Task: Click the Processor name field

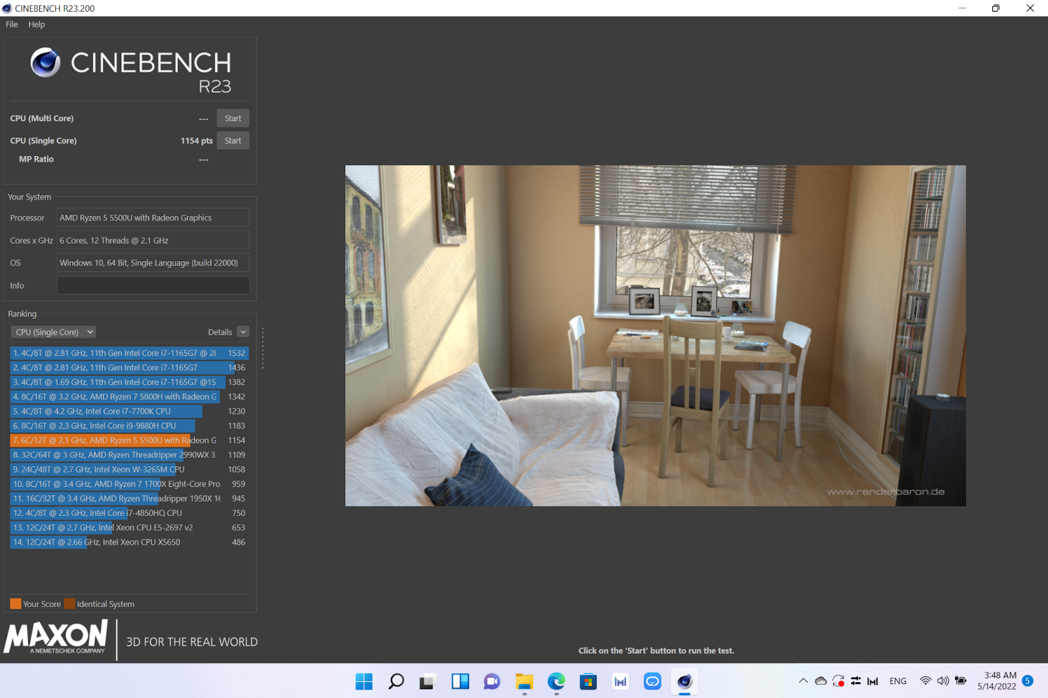Action: (153, 217)
